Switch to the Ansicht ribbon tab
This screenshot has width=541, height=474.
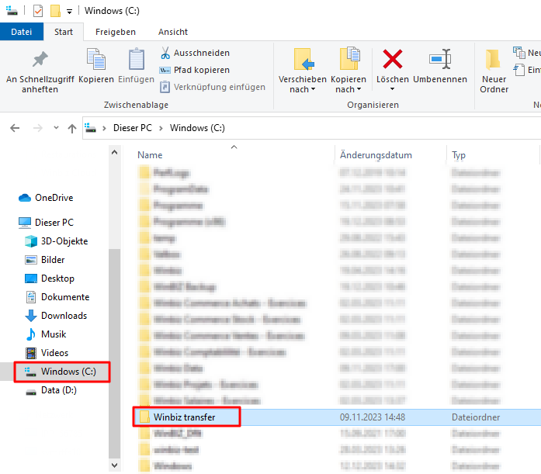[172, 32]
